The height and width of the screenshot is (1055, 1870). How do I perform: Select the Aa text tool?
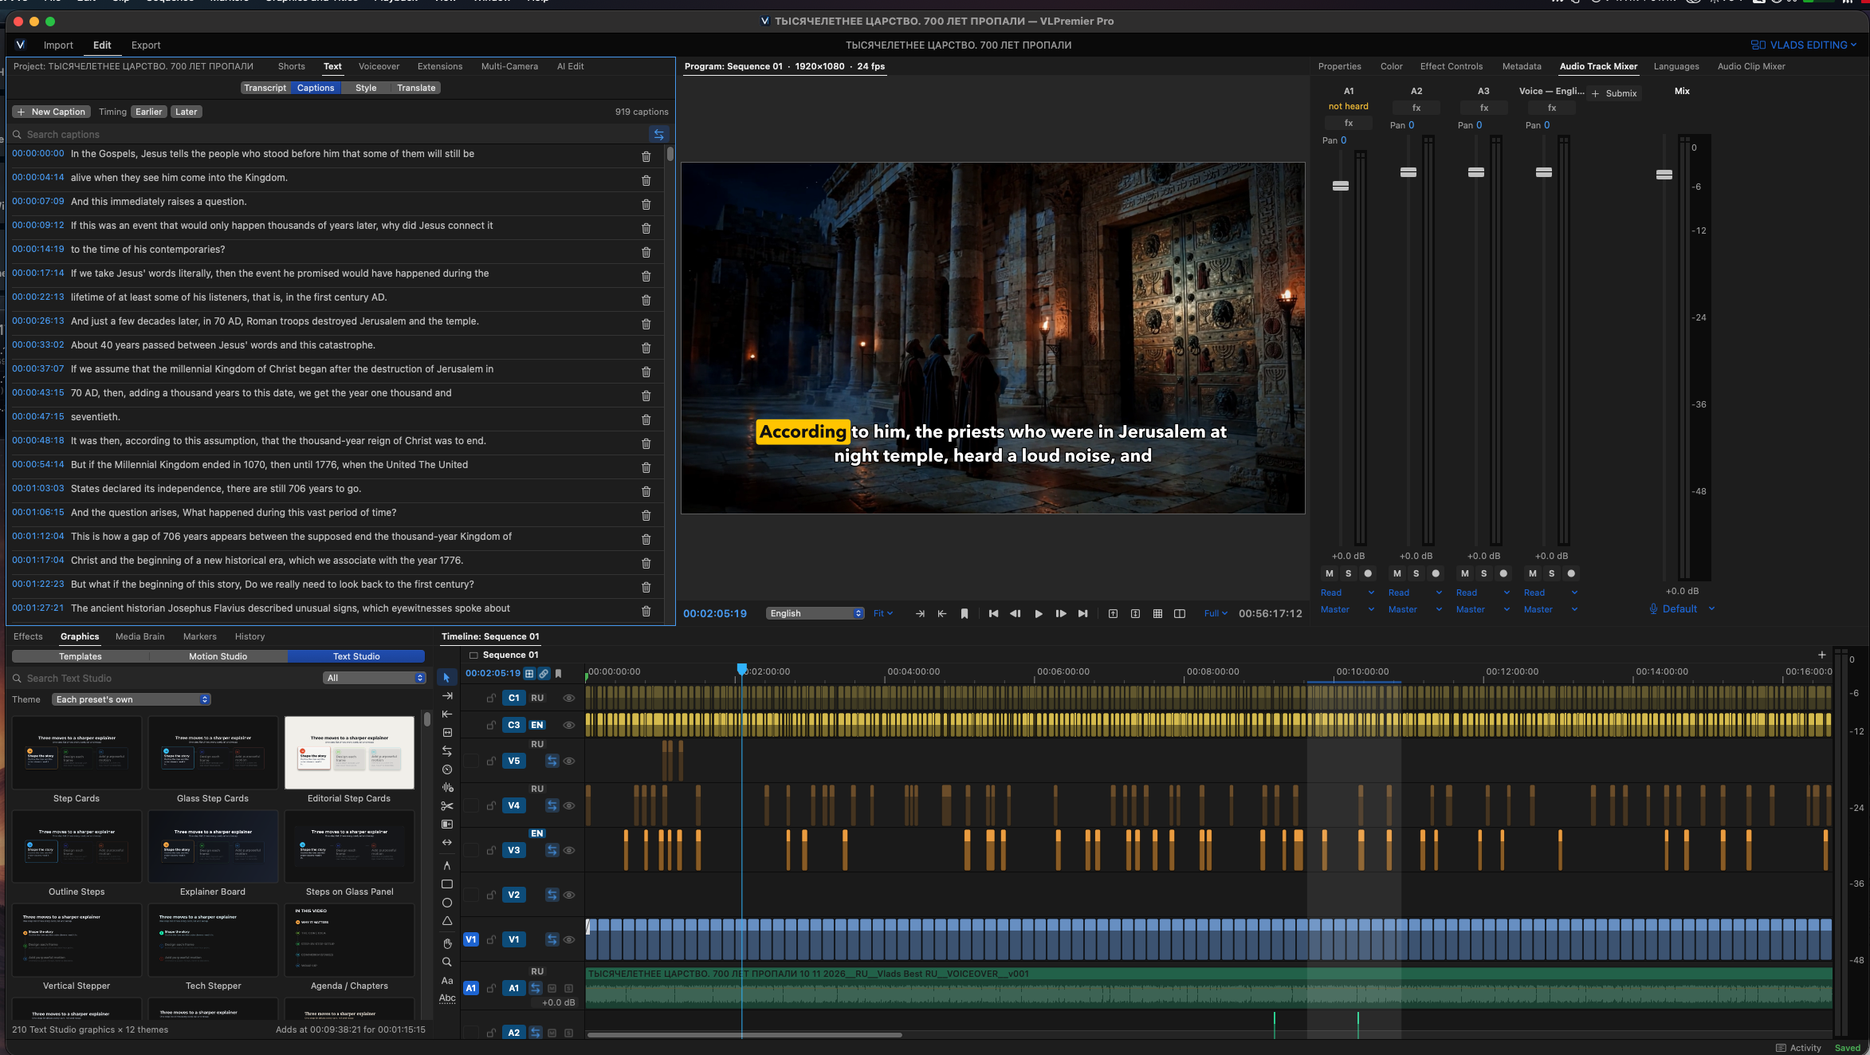tap(447, 980)
